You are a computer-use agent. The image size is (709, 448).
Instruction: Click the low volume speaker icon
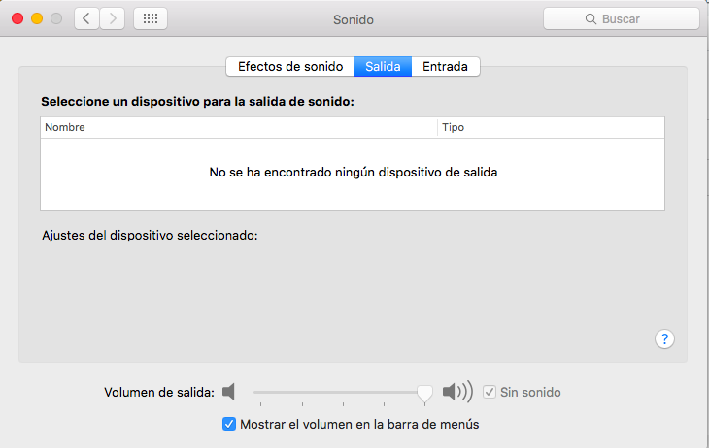click(x=228, y=392)
